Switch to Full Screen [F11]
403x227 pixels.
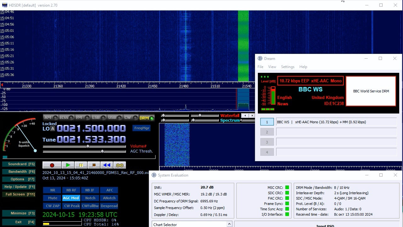click(x=19, y=194)
